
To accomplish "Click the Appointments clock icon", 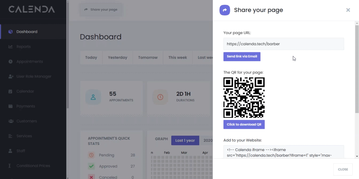I will (10, 62).
